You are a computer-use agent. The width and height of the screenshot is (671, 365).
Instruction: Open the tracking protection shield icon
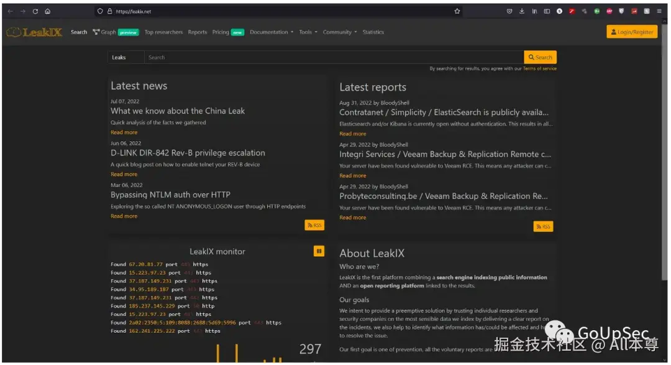[99, 12]
